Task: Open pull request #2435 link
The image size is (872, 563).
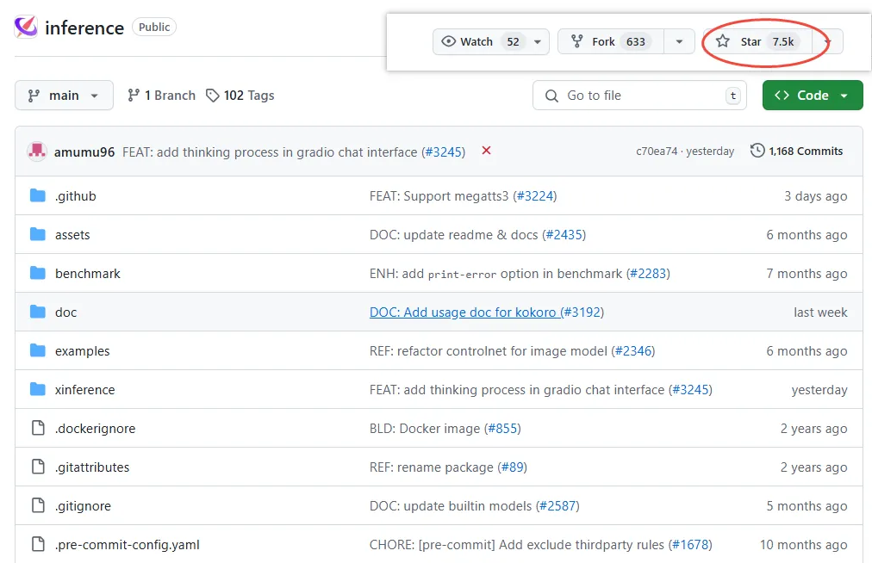Action: pyautogui.click(x=564, y=234)
